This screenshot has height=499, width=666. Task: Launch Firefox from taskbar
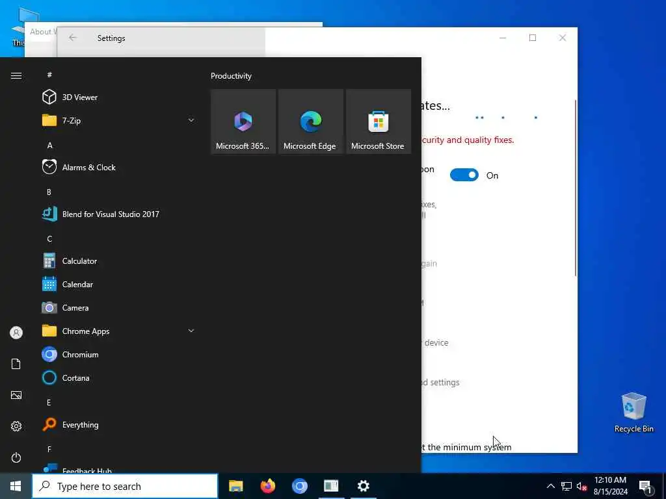[267, 486]
